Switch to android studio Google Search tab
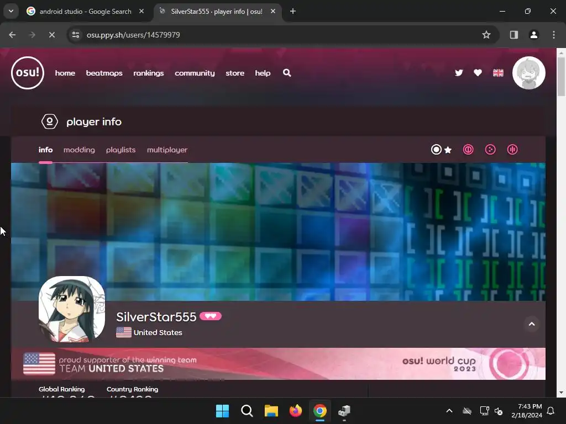Screen dimensions: 566x424 (x=85, y=11)
